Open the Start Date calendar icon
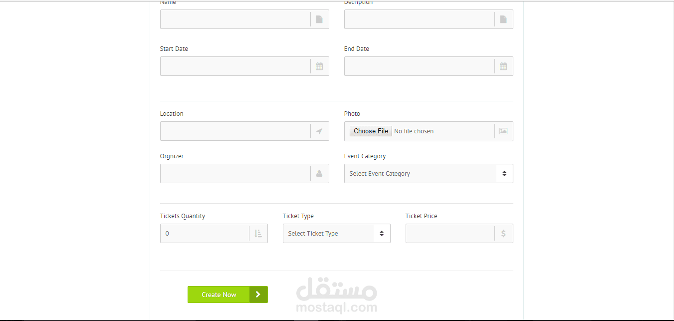 [x=319, y=66]
